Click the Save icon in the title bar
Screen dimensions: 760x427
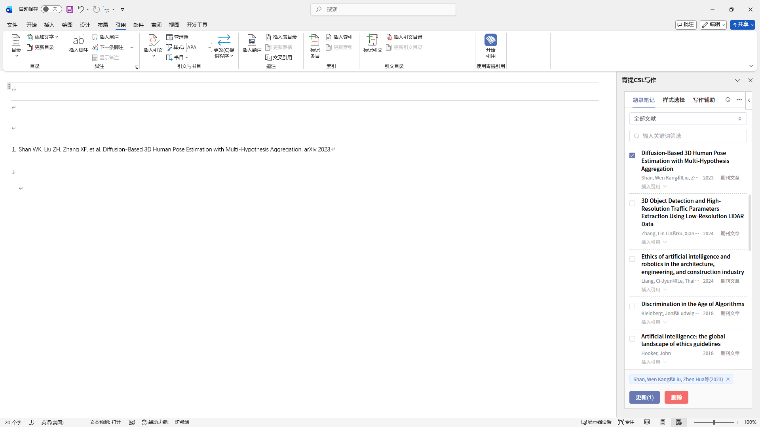pyautogui.click(x=69, y=9)
